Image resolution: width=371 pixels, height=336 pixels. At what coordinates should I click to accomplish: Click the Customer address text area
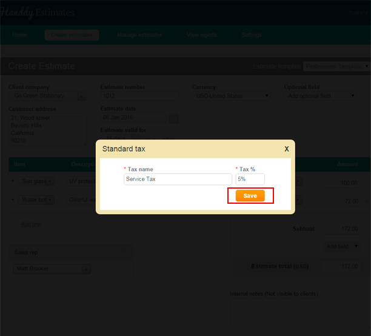(x=48, y=129)
